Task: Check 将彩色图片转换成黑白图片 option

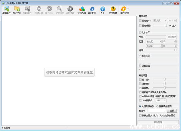Action: (x=140, y=92)
